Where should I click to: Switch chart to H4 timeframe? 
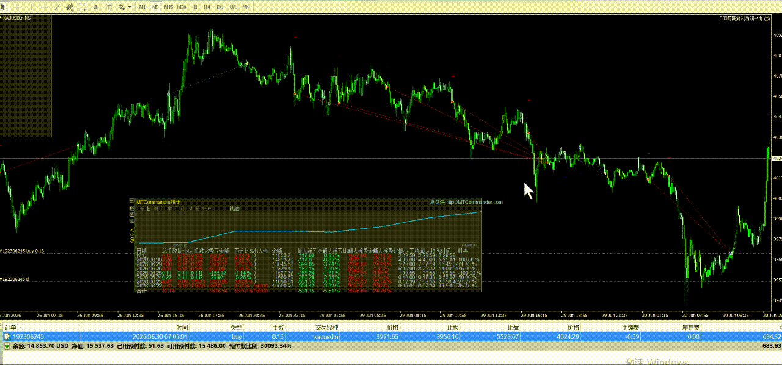tap(207, 7)
